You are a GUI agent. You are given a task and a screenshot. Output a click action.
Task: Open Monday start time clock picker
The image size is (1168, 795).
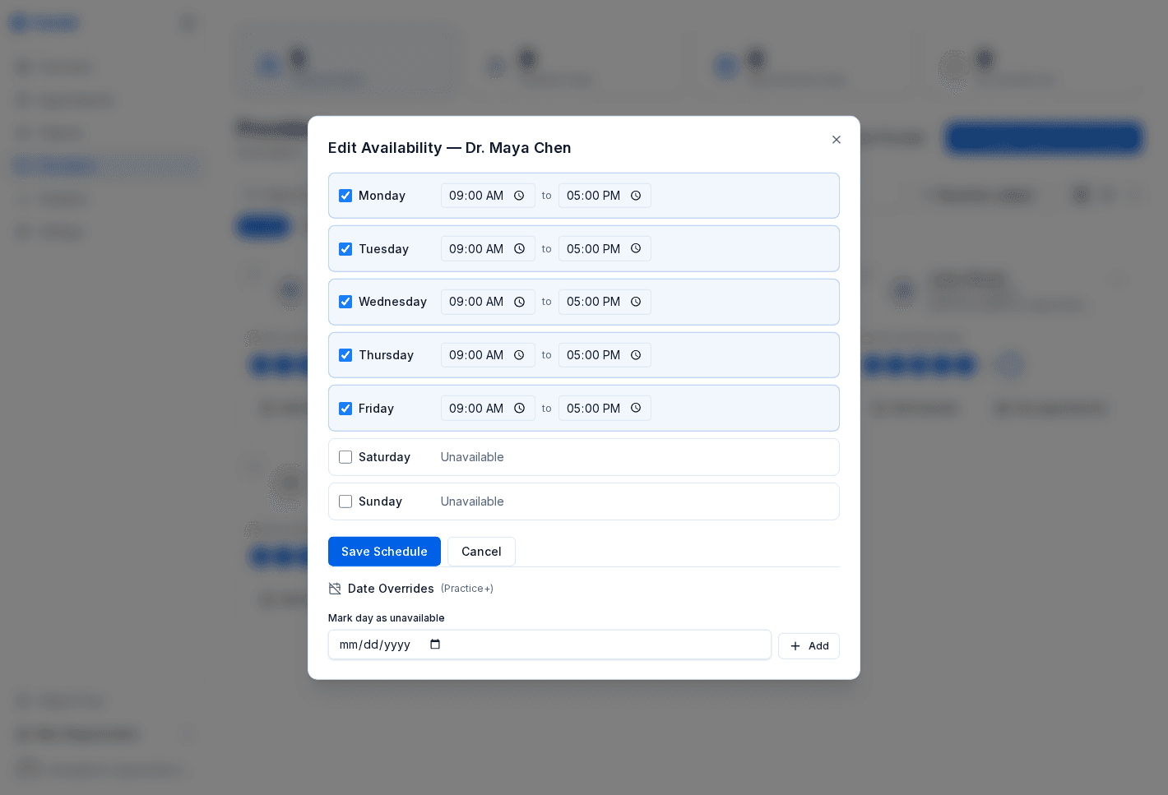[x=519, y=196]
